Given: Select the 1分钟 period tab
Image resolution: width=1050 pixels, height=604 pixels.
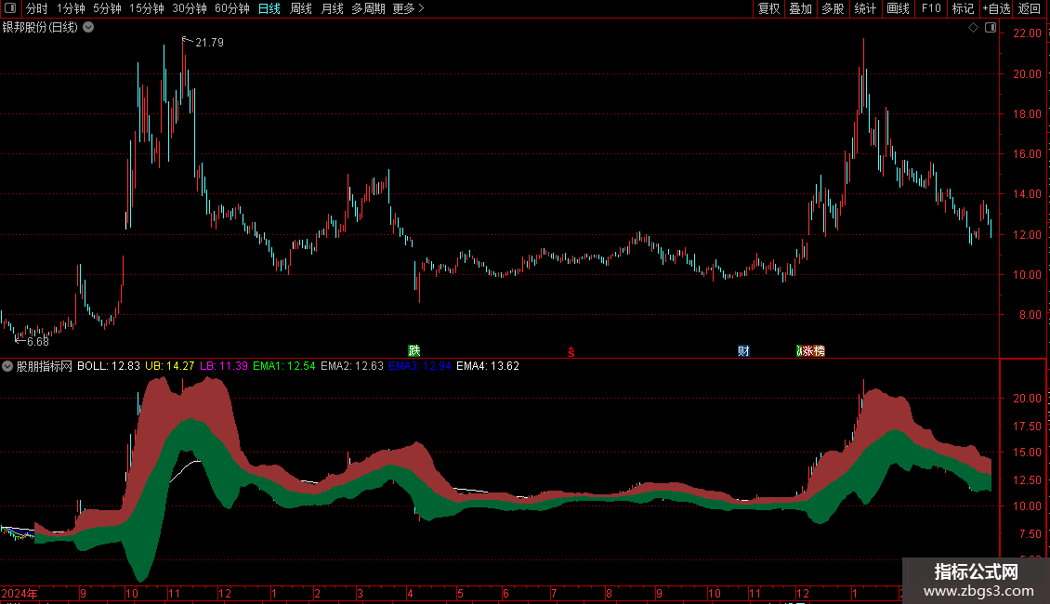Looking at the screenshot, I should tap(71, 8).
